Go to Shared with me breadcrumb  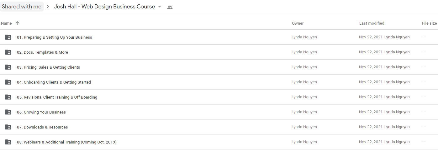(22, 7)
